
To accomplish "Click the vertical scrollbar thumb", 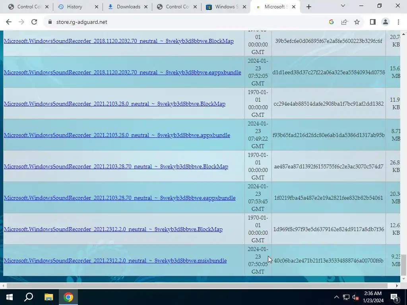I will pos(403,265).
